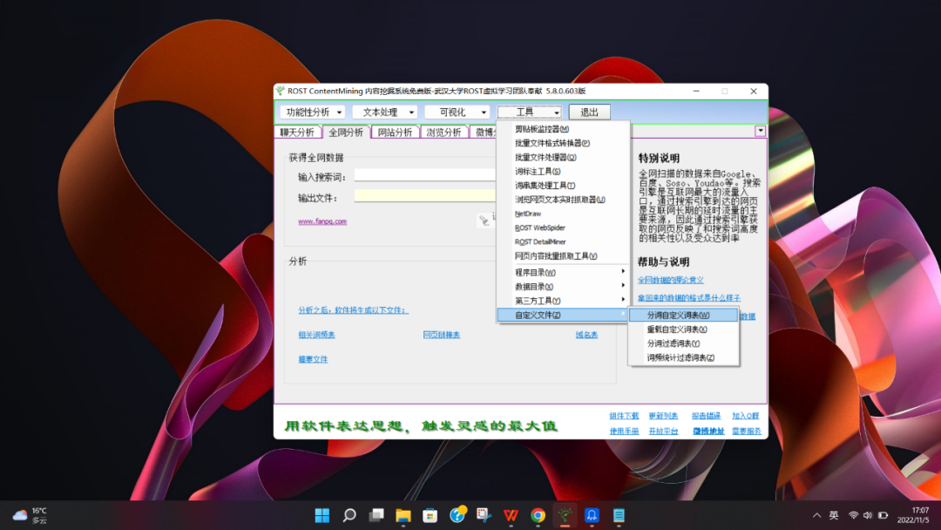Choose 批量文件处理器(Q) menu item
941x530 pixels.
point(563,157)
